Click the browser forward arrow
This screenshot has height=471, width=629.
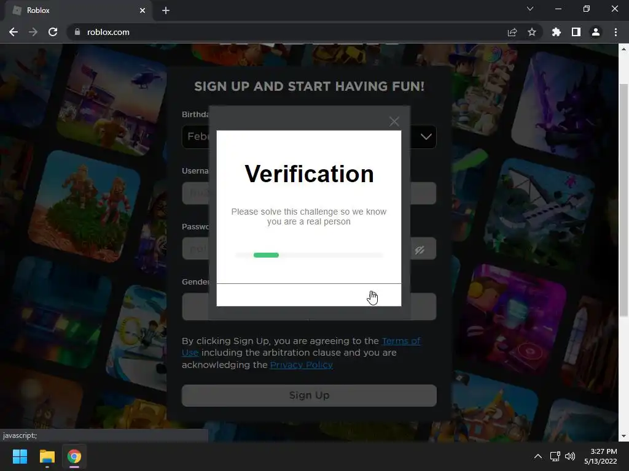point(33,32)
